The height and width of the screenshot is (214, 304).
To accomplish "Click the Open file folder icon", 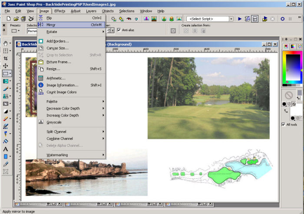I will pyautogui.click(x=17, y=19).
